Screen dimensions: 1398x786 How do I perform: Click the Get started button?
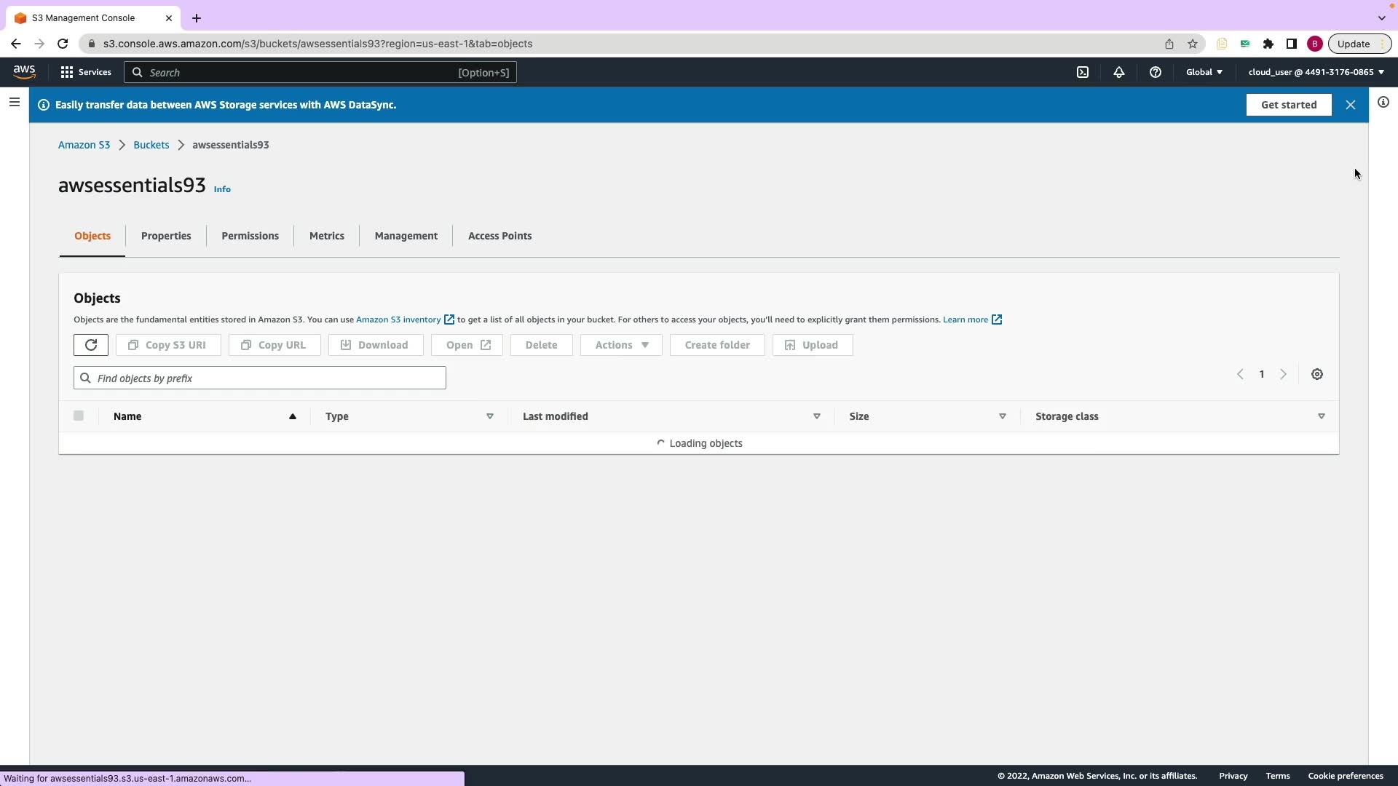point(1288,105)
